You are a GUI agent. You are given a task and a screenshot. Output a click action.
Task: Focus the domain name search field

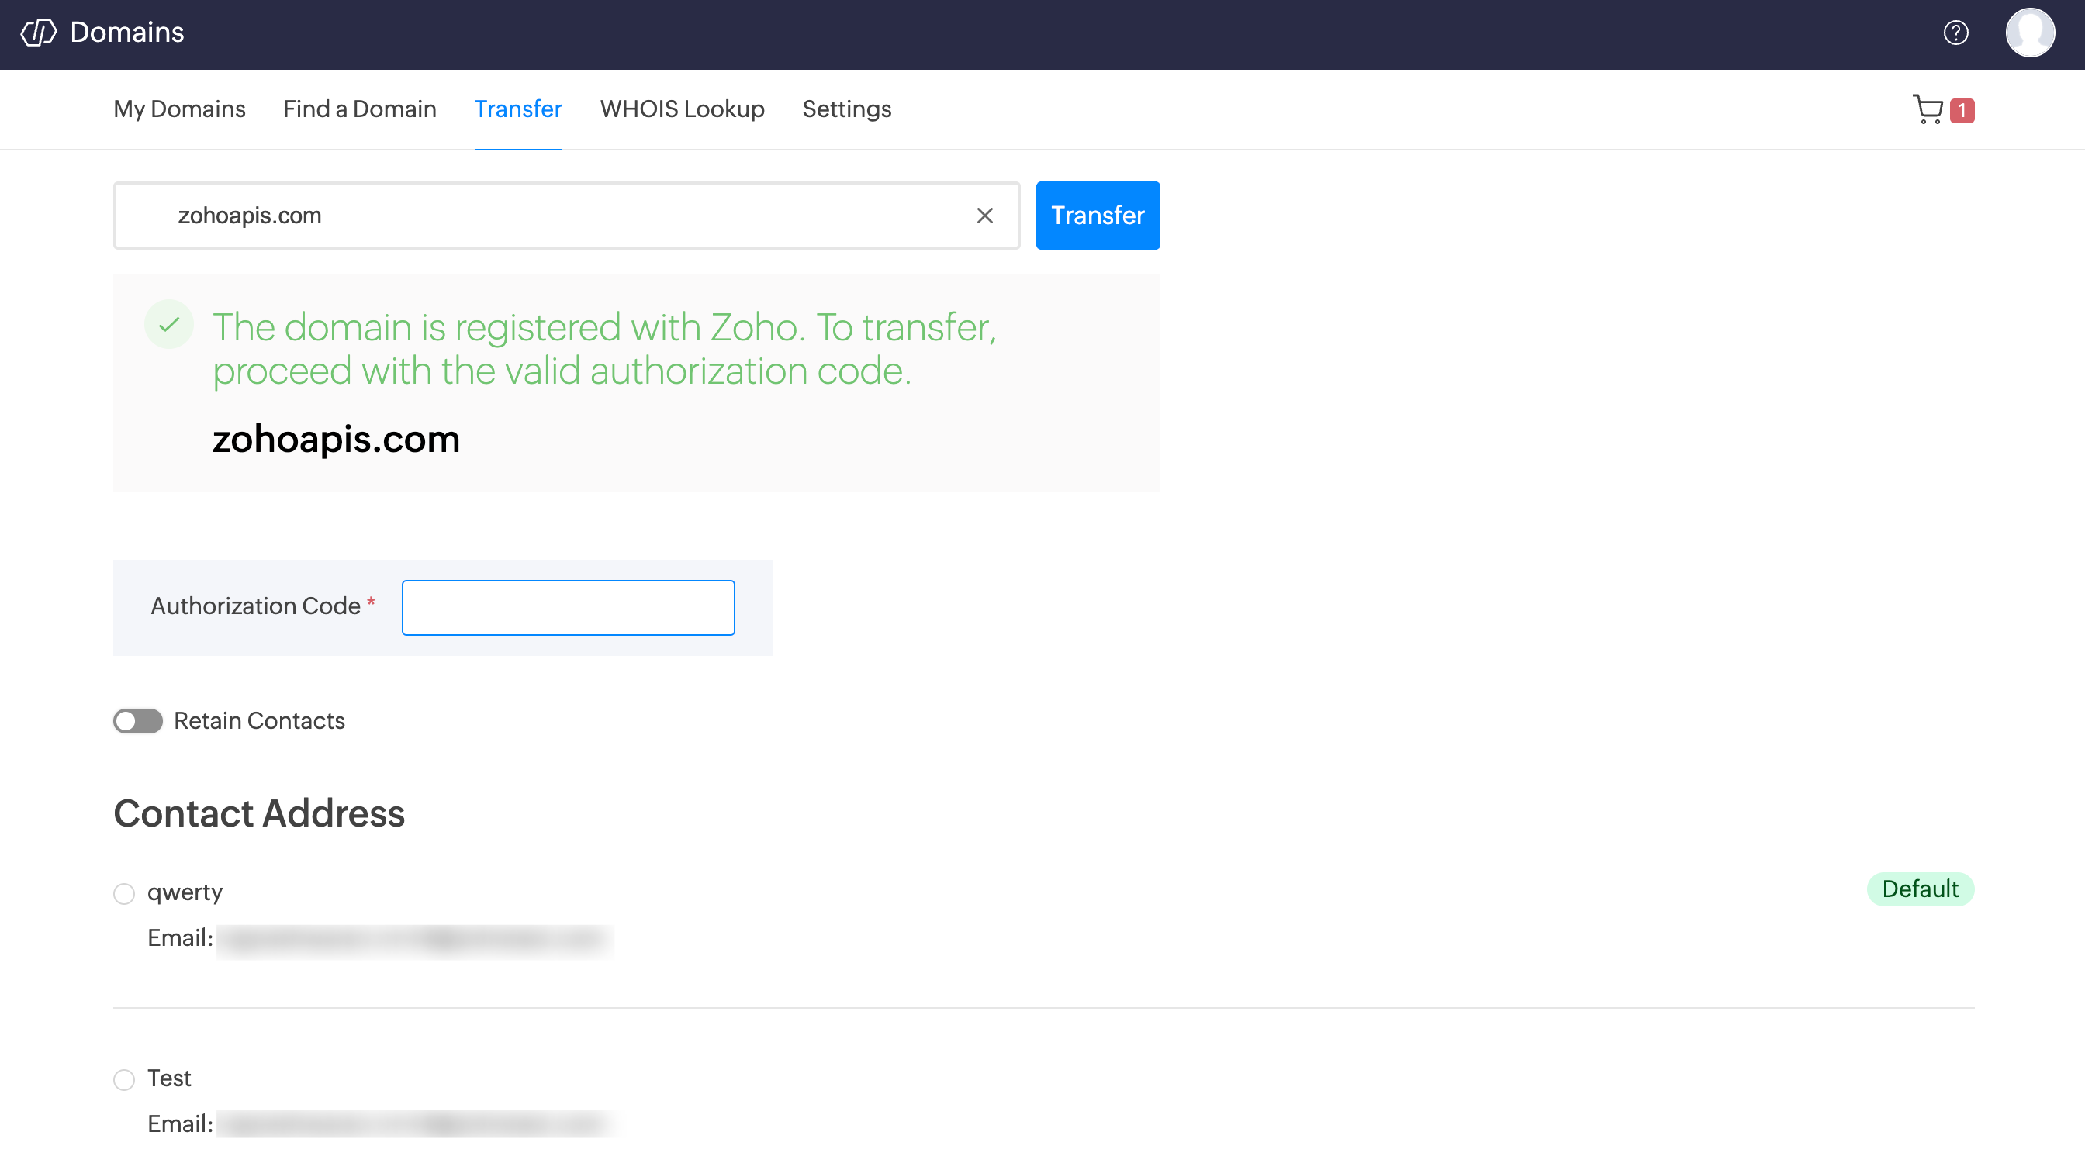coord(566,215)
